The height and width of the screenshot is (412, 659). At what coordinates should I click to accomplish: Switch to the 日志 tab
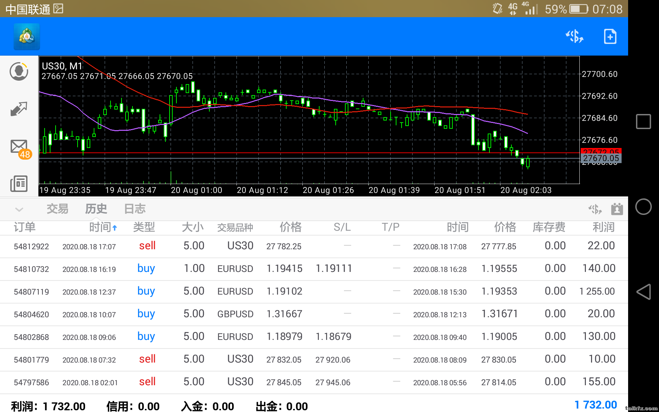click(x=135, y=209)
